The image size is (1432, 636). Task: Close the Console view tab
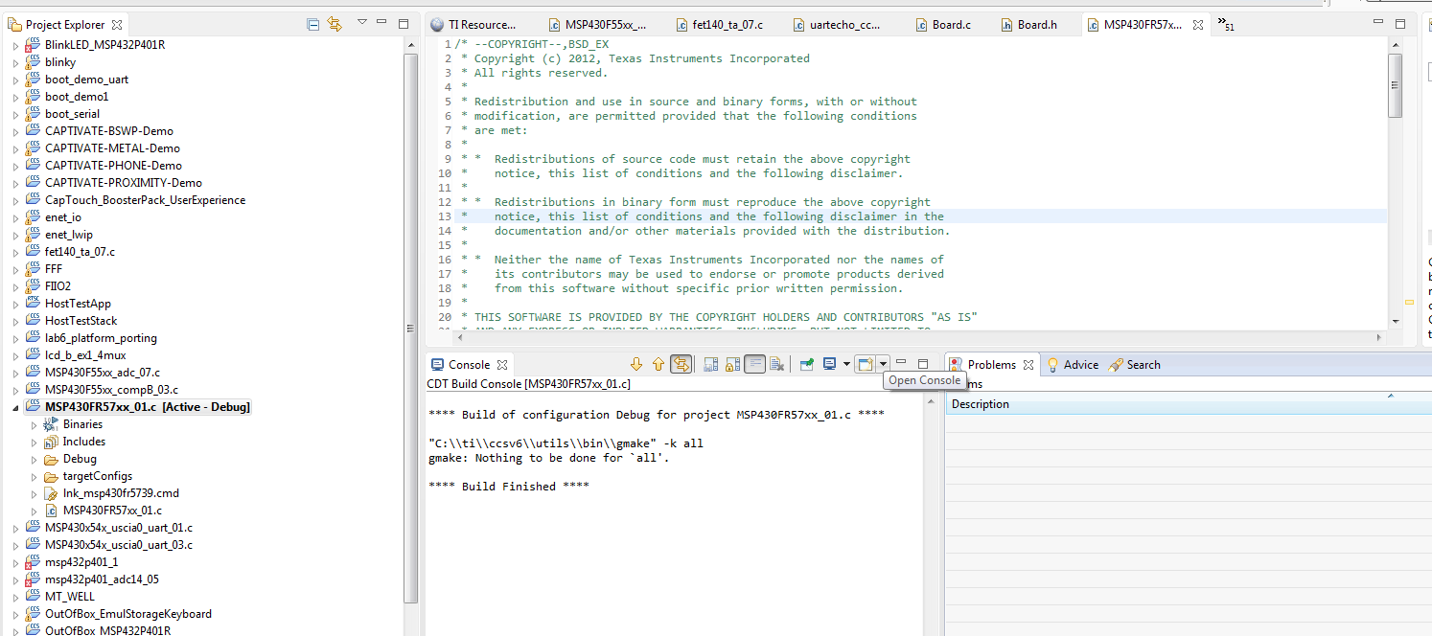(x=502, y=364)
